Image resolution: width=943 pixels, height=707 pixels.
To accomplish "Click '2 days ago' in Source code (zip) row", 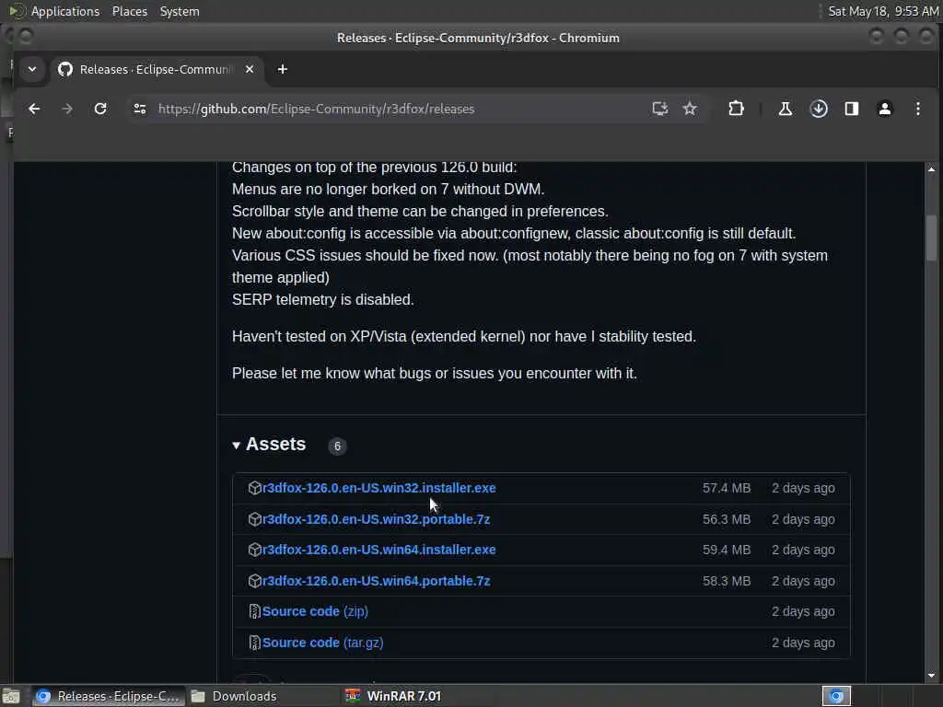I will coord(803,611).
